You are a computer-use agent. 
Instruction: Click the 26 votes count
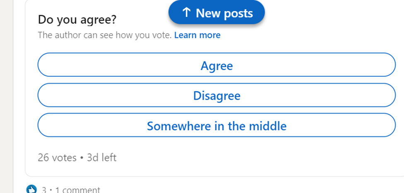[57, 158]
